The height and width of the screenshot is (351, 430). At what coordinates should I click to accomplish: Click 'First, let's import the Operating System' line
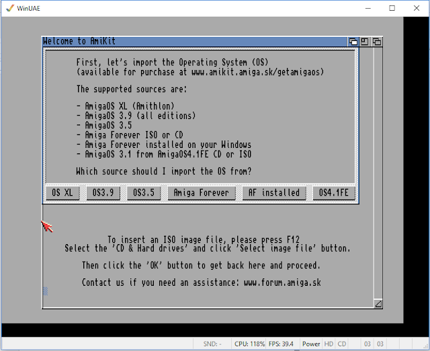tap(172, 63)
